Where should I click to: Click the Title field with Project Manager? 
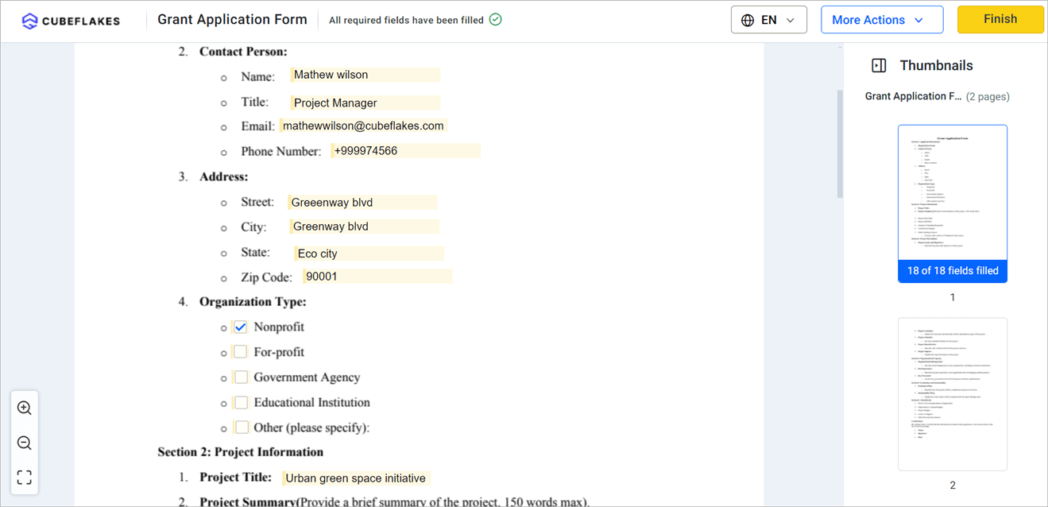pyautogui.click(x=365, y=103)
